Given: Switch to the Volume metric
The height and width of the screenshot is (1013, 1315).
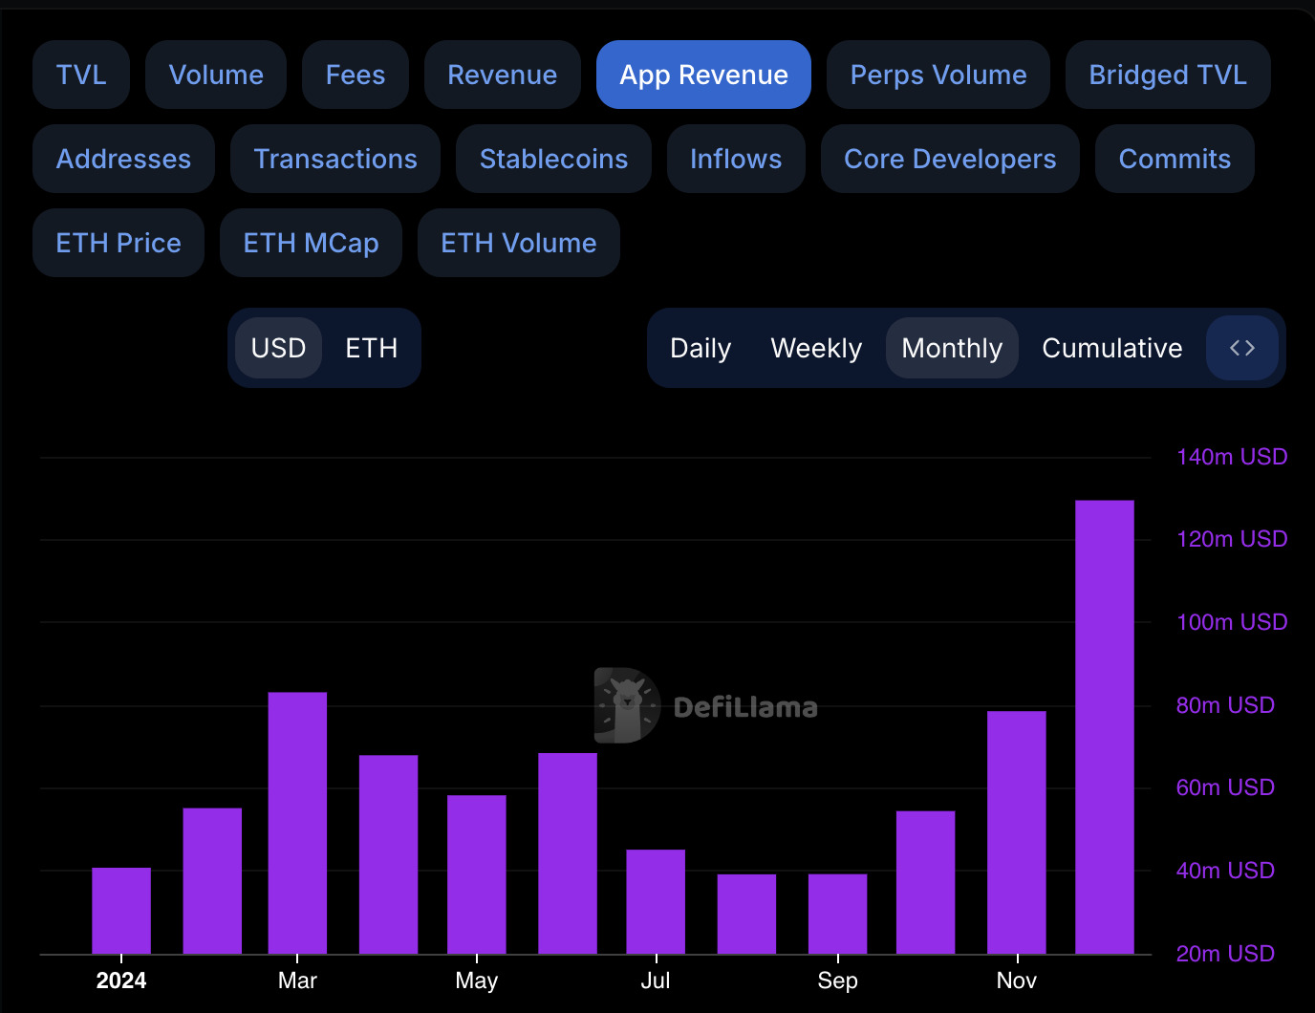Looking at the screenshot, I should (215, 74).
